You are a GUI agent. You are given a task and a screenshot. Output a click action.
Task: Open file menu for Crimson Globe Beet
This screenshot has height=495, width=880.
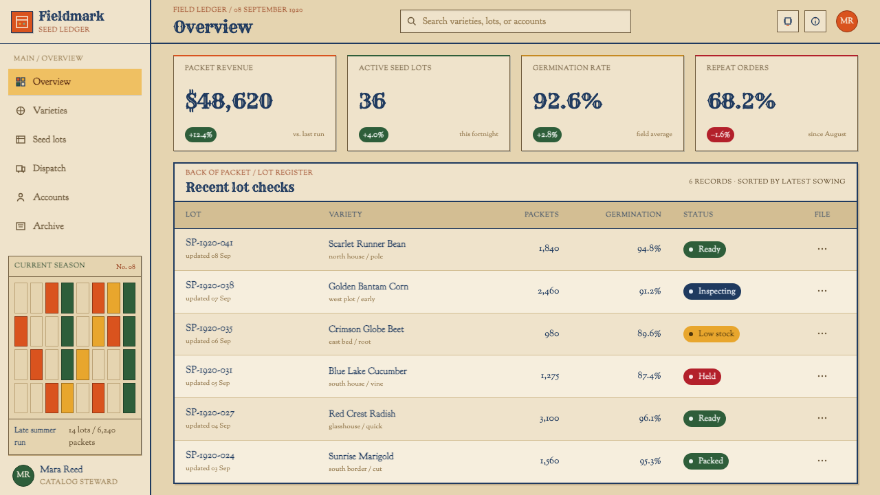point(822,333)
